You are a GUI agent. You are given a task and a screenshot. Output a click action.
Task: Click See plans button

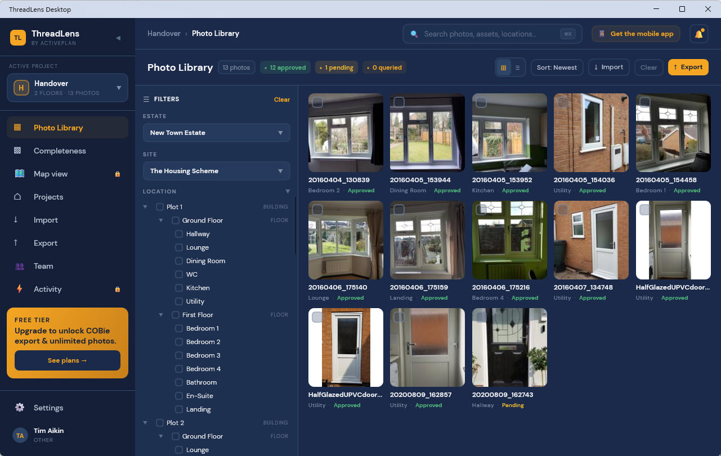pyautogui.click(x=68, y=360)
